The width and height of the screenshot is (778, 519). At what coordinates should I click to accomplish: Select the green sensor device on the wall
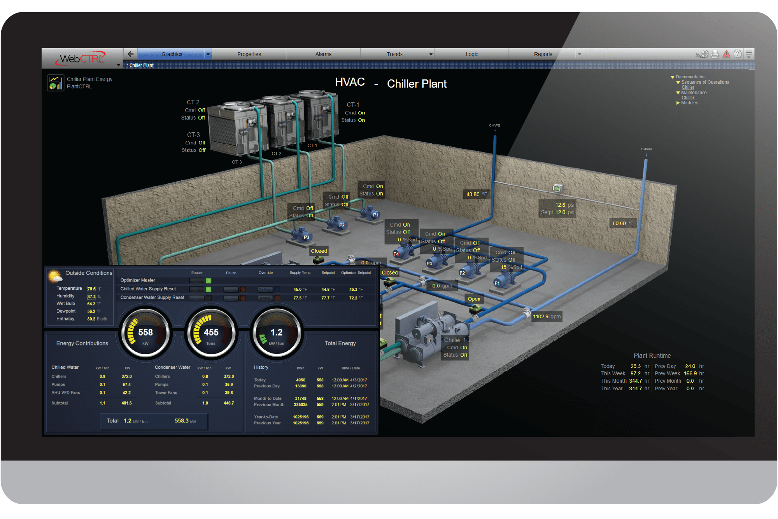point(557,188)
